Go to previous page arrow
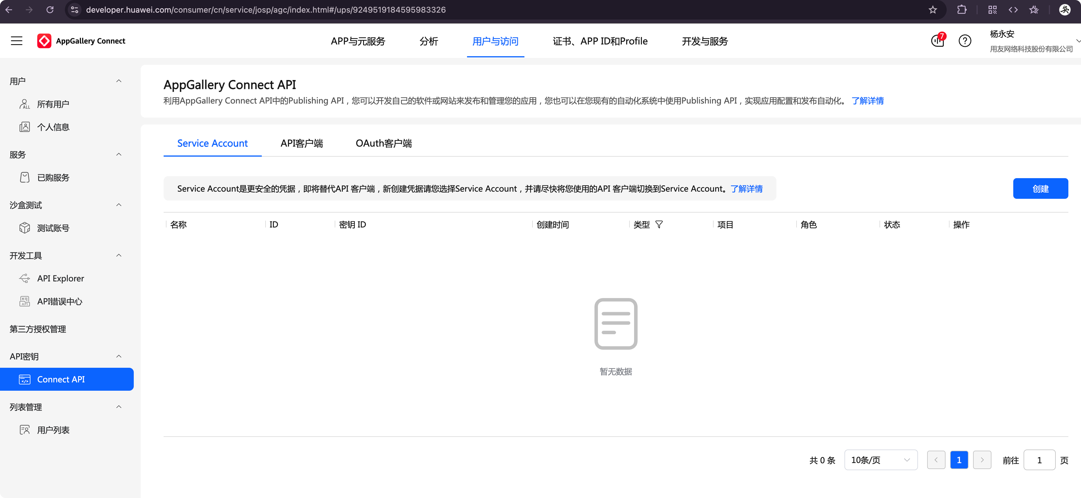 pos(936,460)
